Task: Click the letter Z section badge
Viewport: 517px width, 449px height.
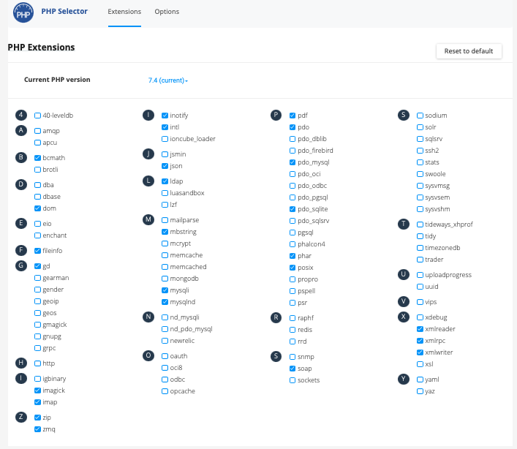Action: click(x=22, y=417)
